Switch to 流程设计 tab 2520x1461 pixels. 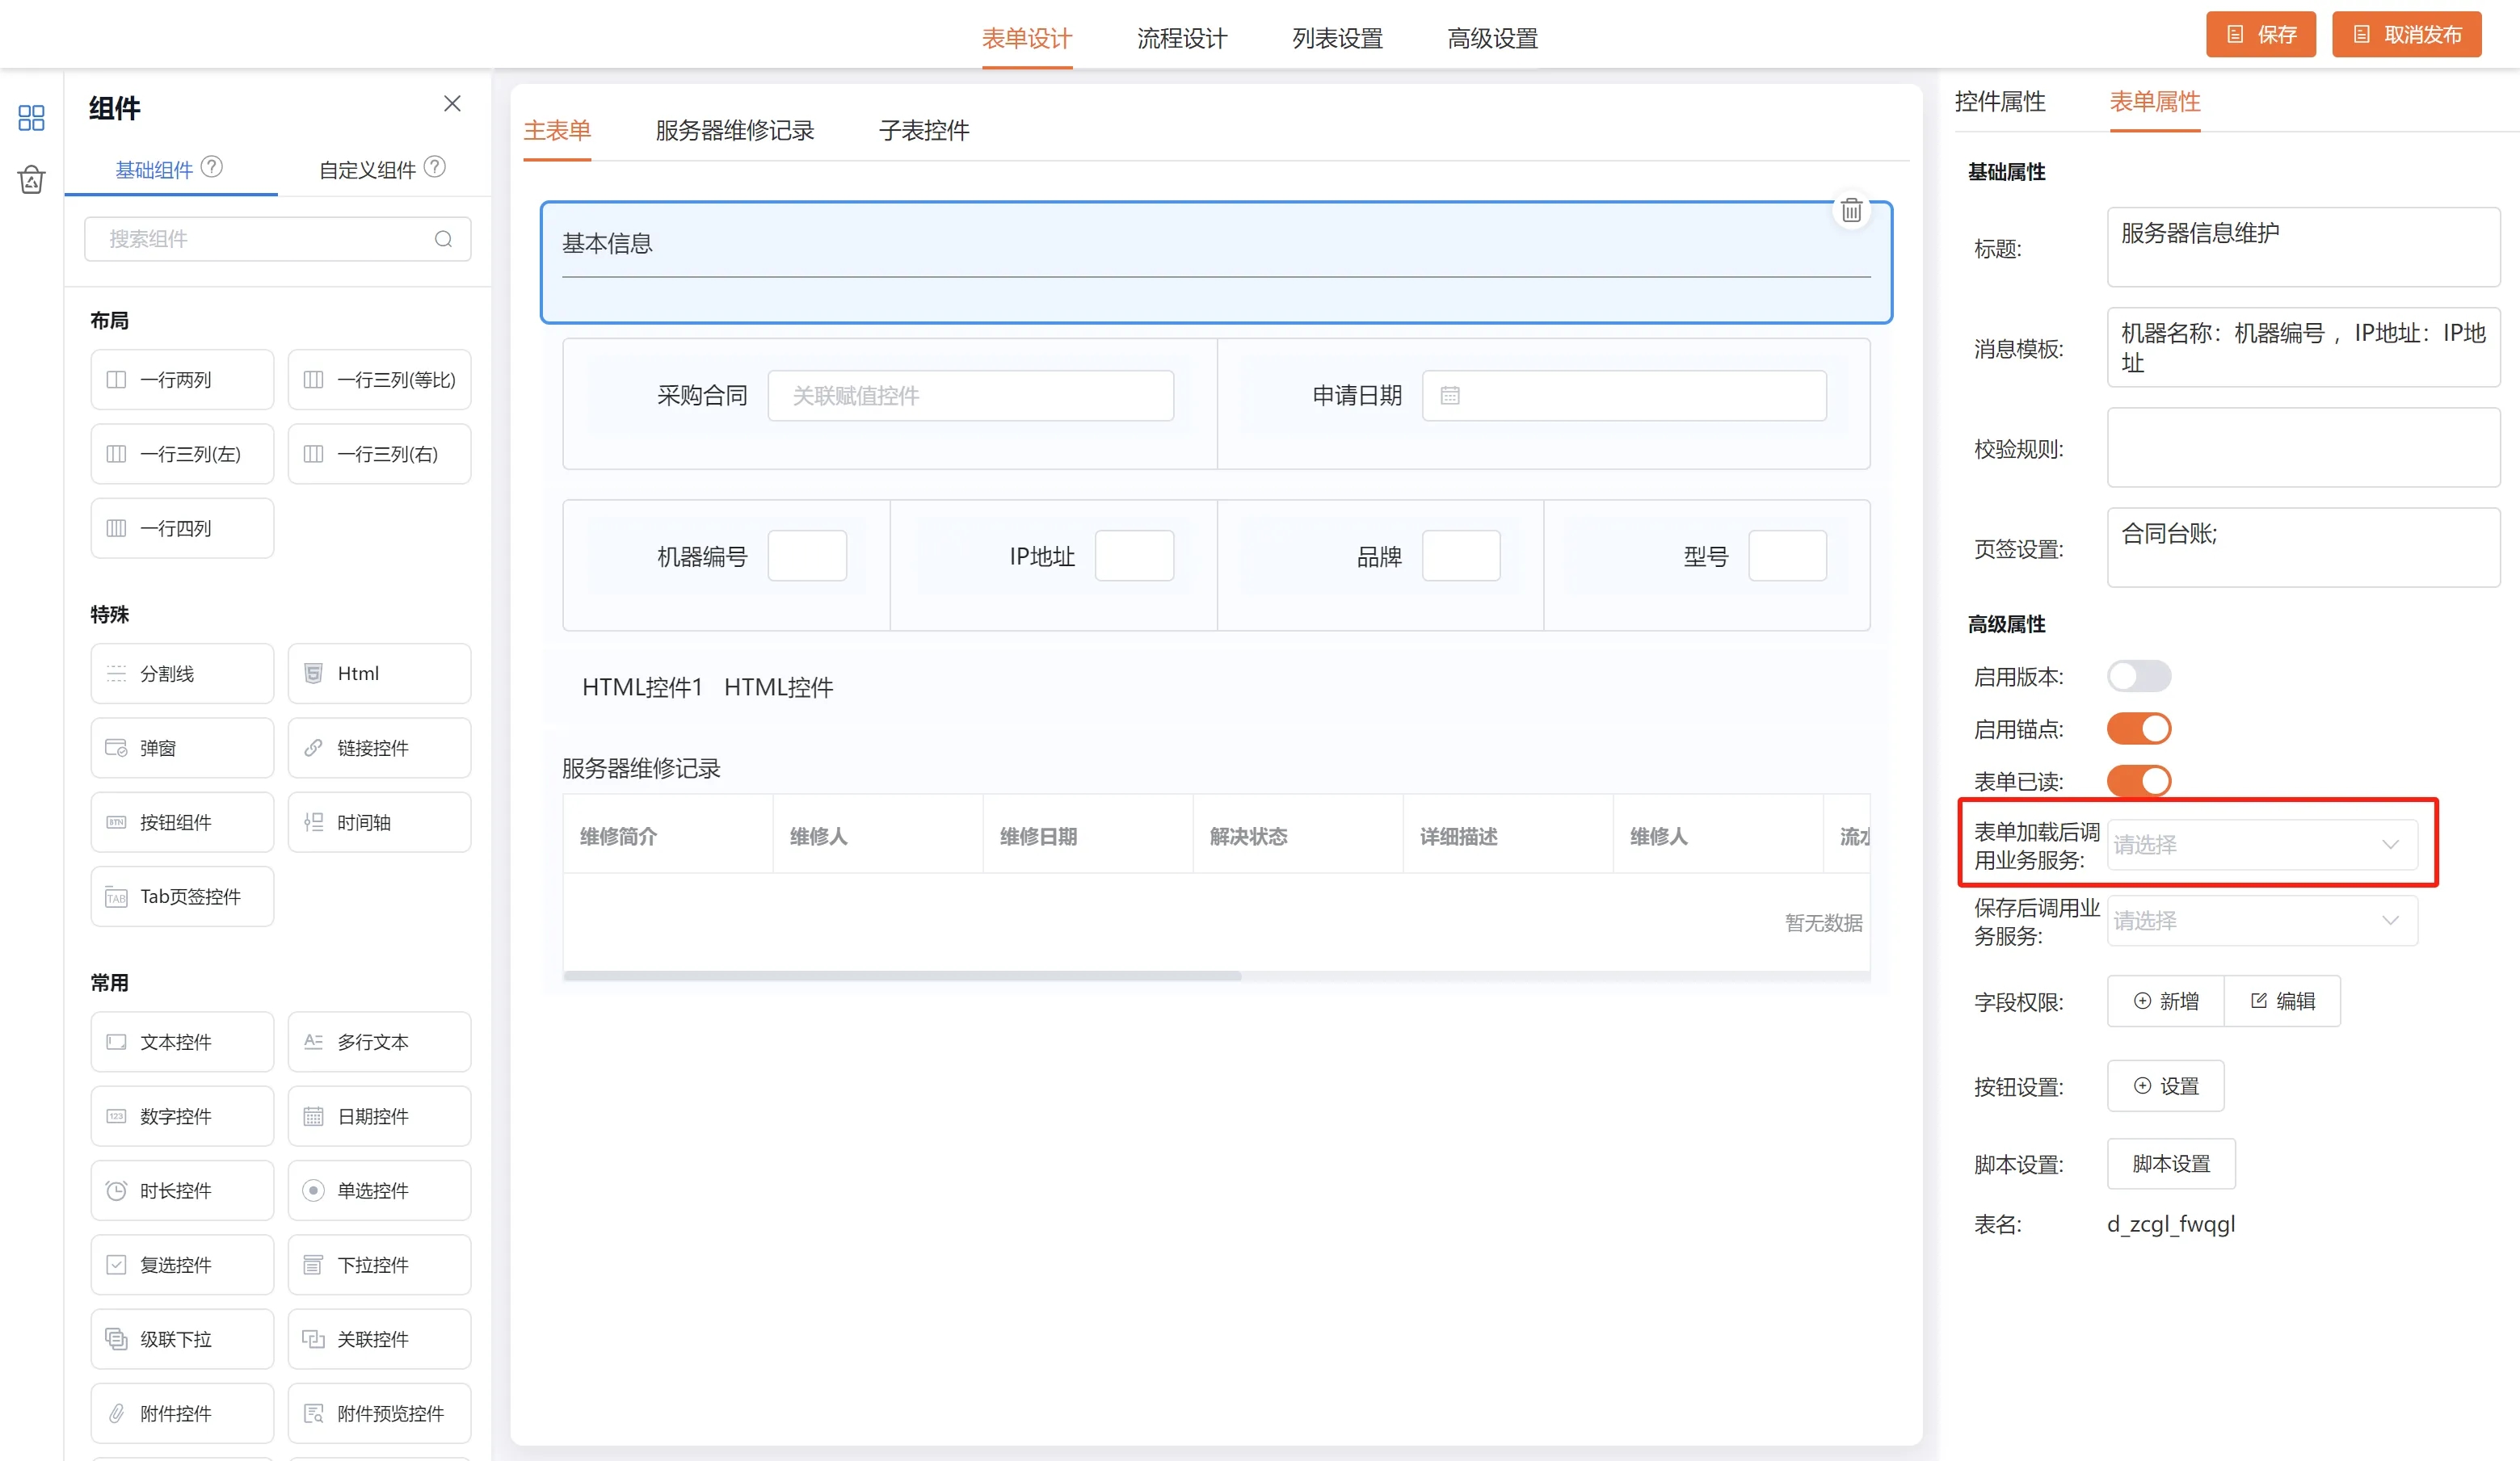[x=1182, y=38]
